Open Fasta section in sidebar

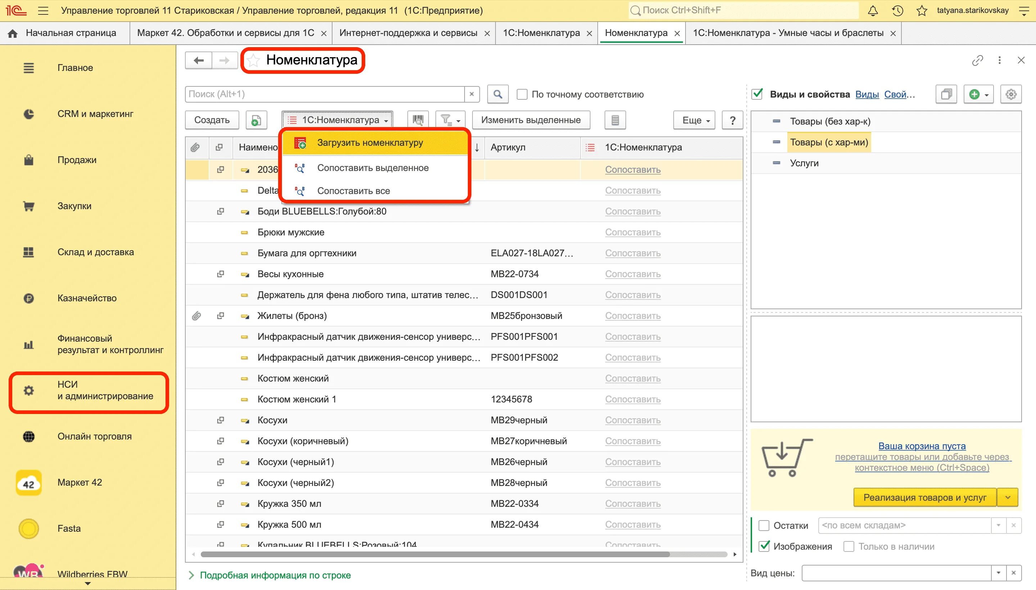(x=69, y=528)
